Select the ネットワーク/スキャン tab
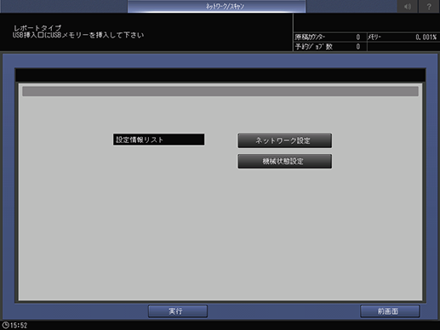Image resolution: width=440 pixels, height=330 pixels. pos(217,6)
